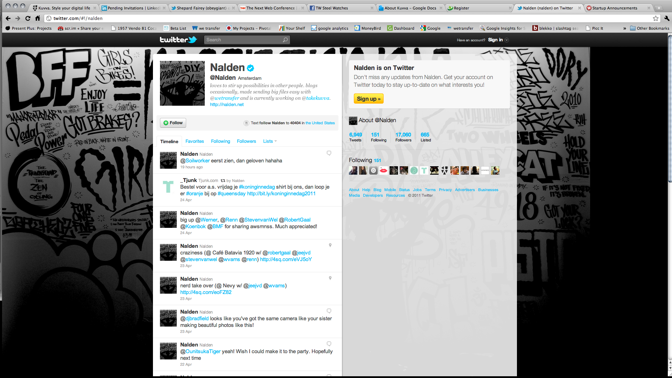Switch to the Favorites tab
Image resolution: width=672 pixels, height=378 pixels.
point(195,141)
